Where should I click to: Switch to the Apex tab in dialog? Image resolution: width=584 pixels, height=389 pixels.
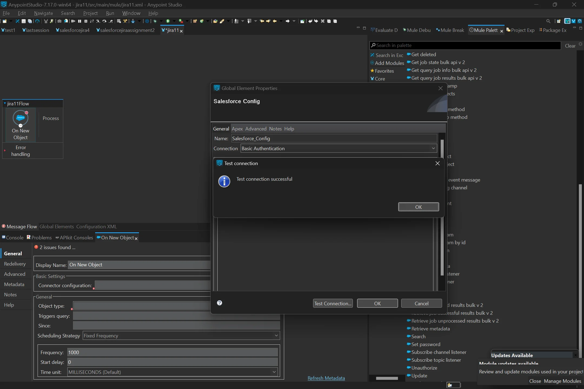click(237, 129)
